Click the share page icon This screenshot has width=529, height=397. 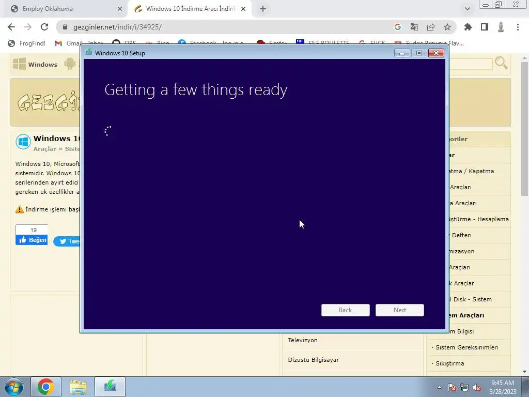(x=431, y=27)
